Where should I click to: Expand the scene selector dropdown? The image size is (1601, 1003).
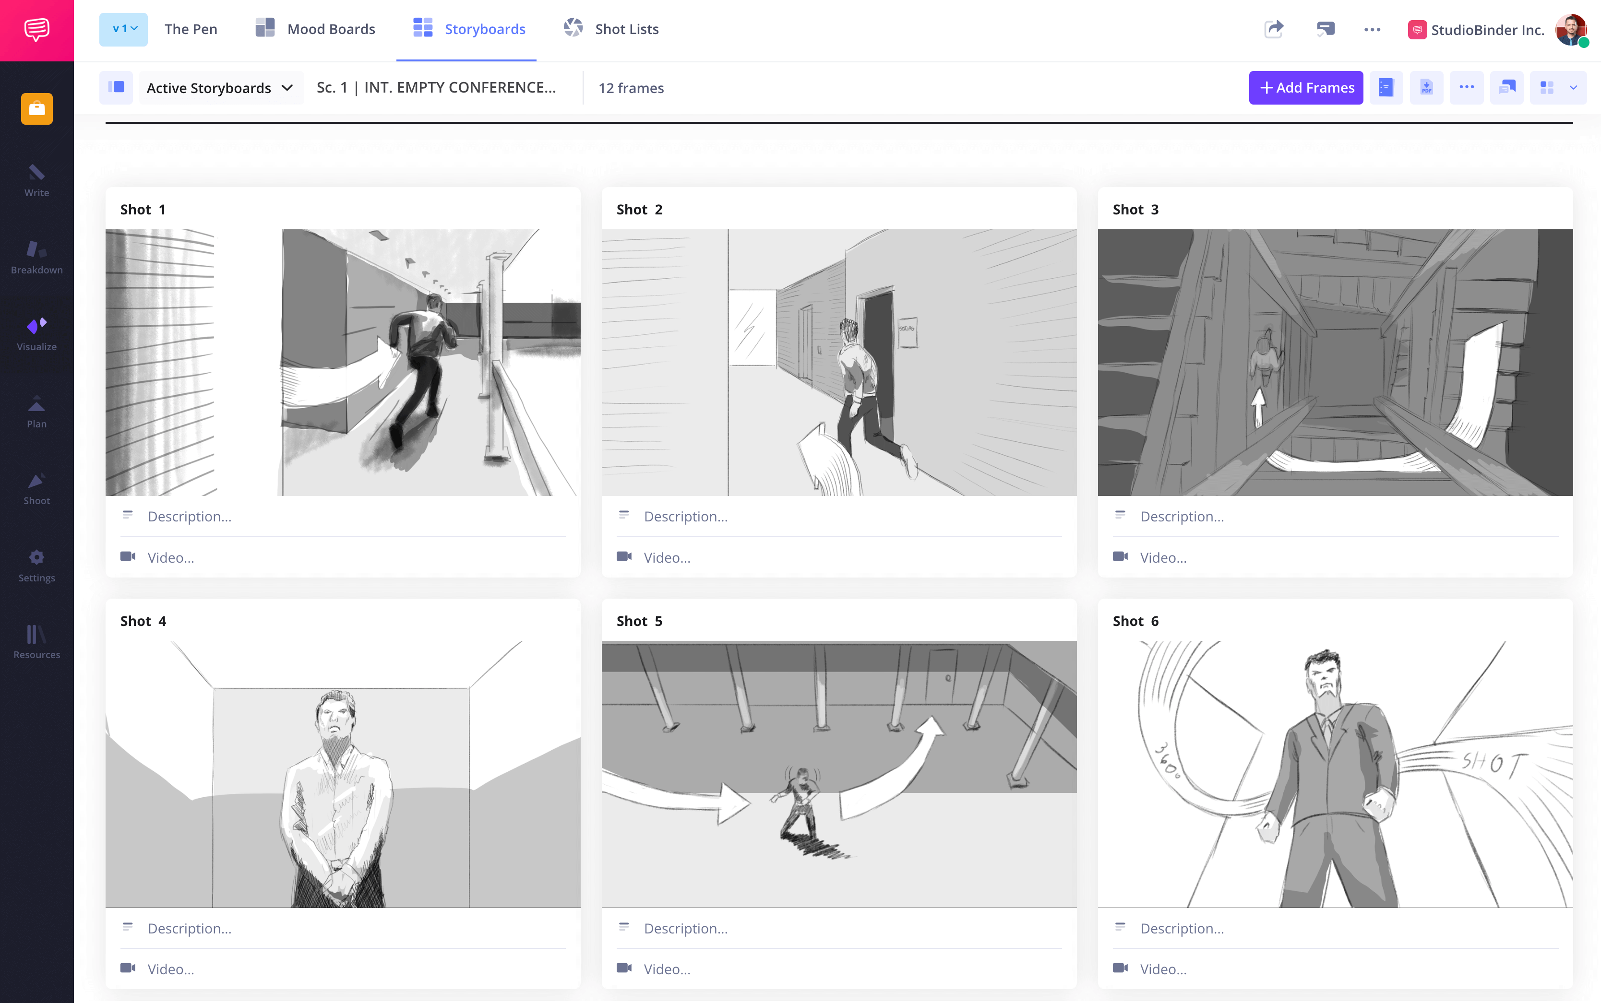click(437, 87)
